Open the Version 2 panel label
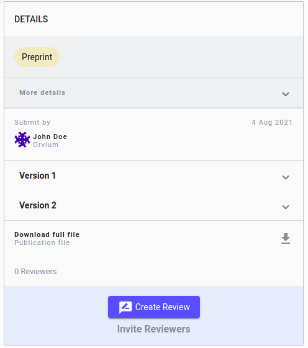Image resolution: width=308 pixels, height=348 pixels. tap(38, 205)
